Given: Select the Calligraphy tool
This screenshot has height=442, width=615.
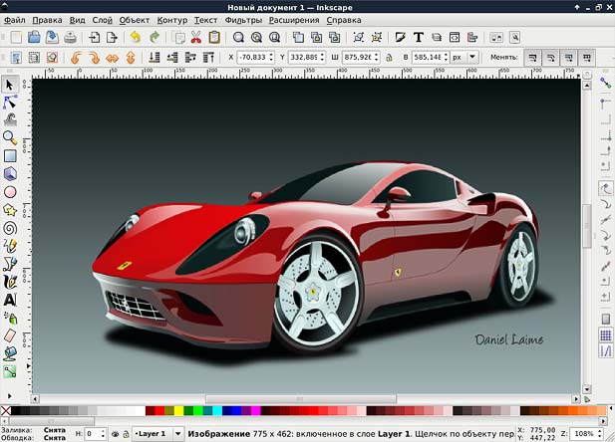Looking at the screenshot, I should pos(10,282).
